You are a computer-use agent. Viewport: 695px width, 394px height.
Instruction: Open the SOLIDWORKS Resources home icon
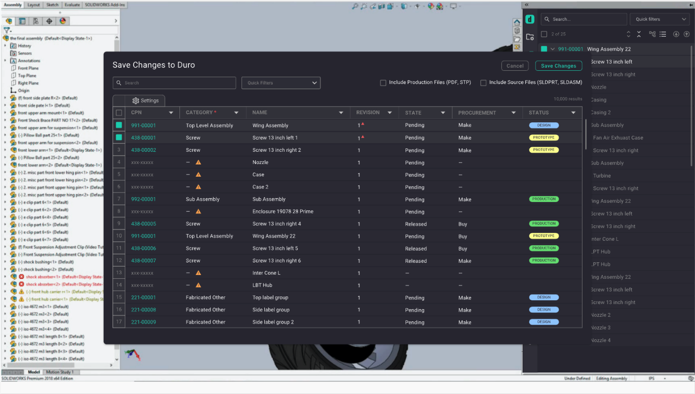click(x=517, y=22)
